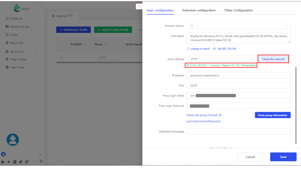The height and width of the screenshot is (188, 301).
Task: Open the Plugin Center sidebar icon
Action: pyautogui.click(x=7, y=59)
